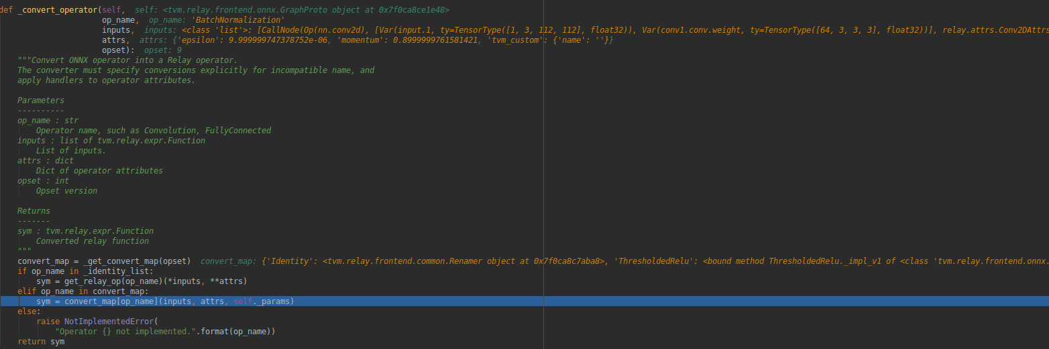Click the line 'apply handlers to operator attributes.'
Image resolution: width=1049 pixels, height=349 pixels.
106,80
